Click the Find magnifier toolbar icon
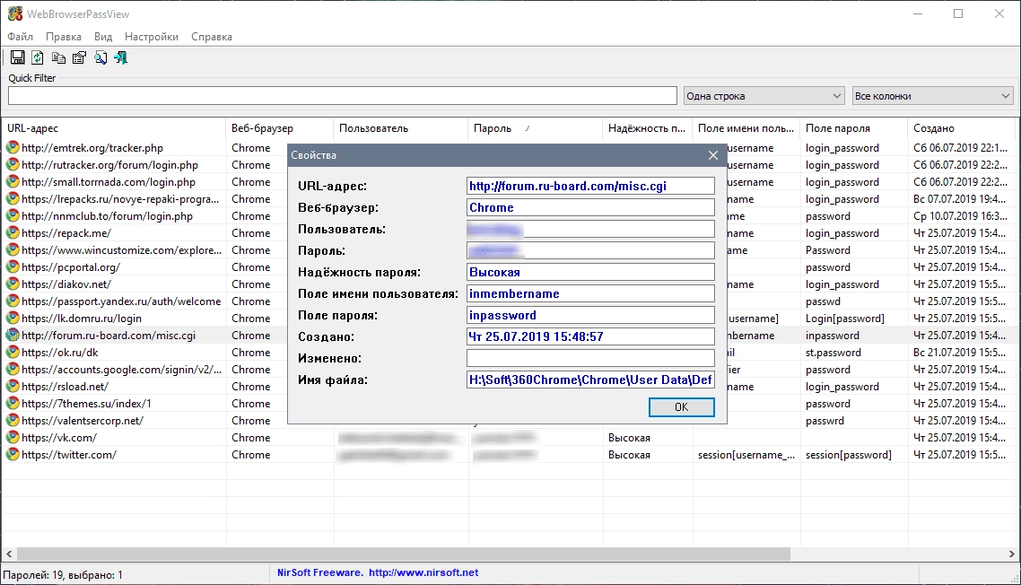 100,58
